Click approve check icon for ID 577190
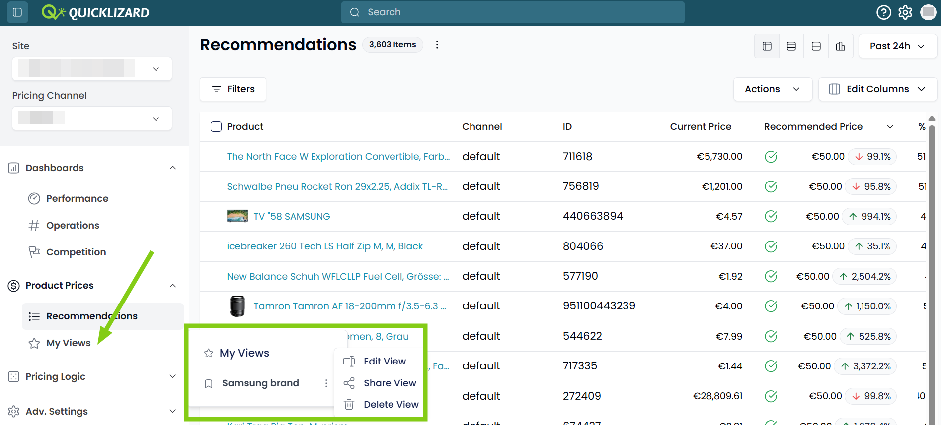Image resolution: width=941 pixels, height=425 pixels. (x=771, y=276)
